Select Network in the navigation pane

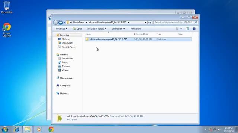(64, 93)
